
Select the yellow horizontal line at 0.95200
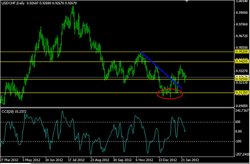pos(117,52)
